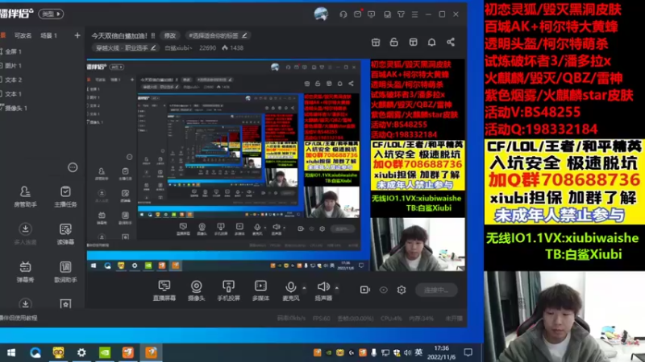
Task: Click the 1438 popularity flame value
Action: click(x=233, y=48)
